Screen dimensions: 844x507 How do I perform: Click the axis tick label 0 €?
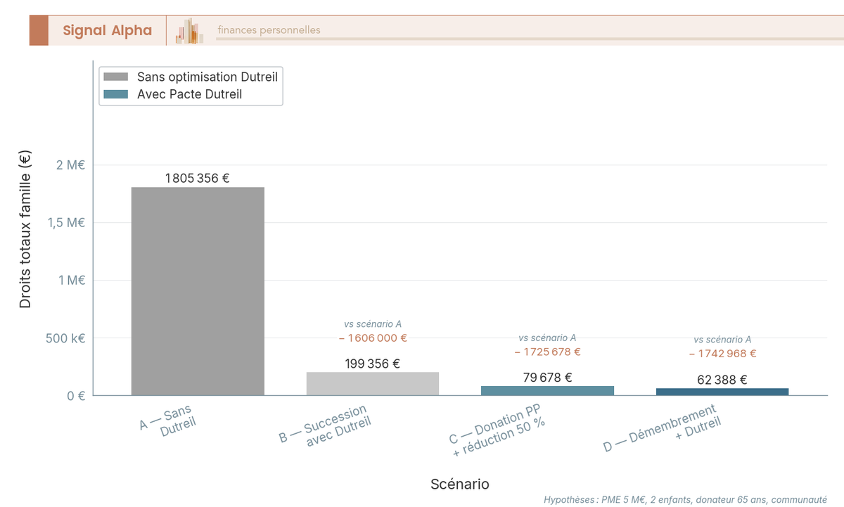pos(77,396)
